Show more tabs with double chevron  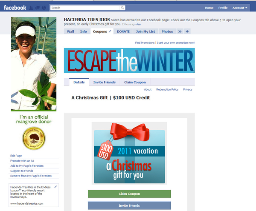click(180, 31)
